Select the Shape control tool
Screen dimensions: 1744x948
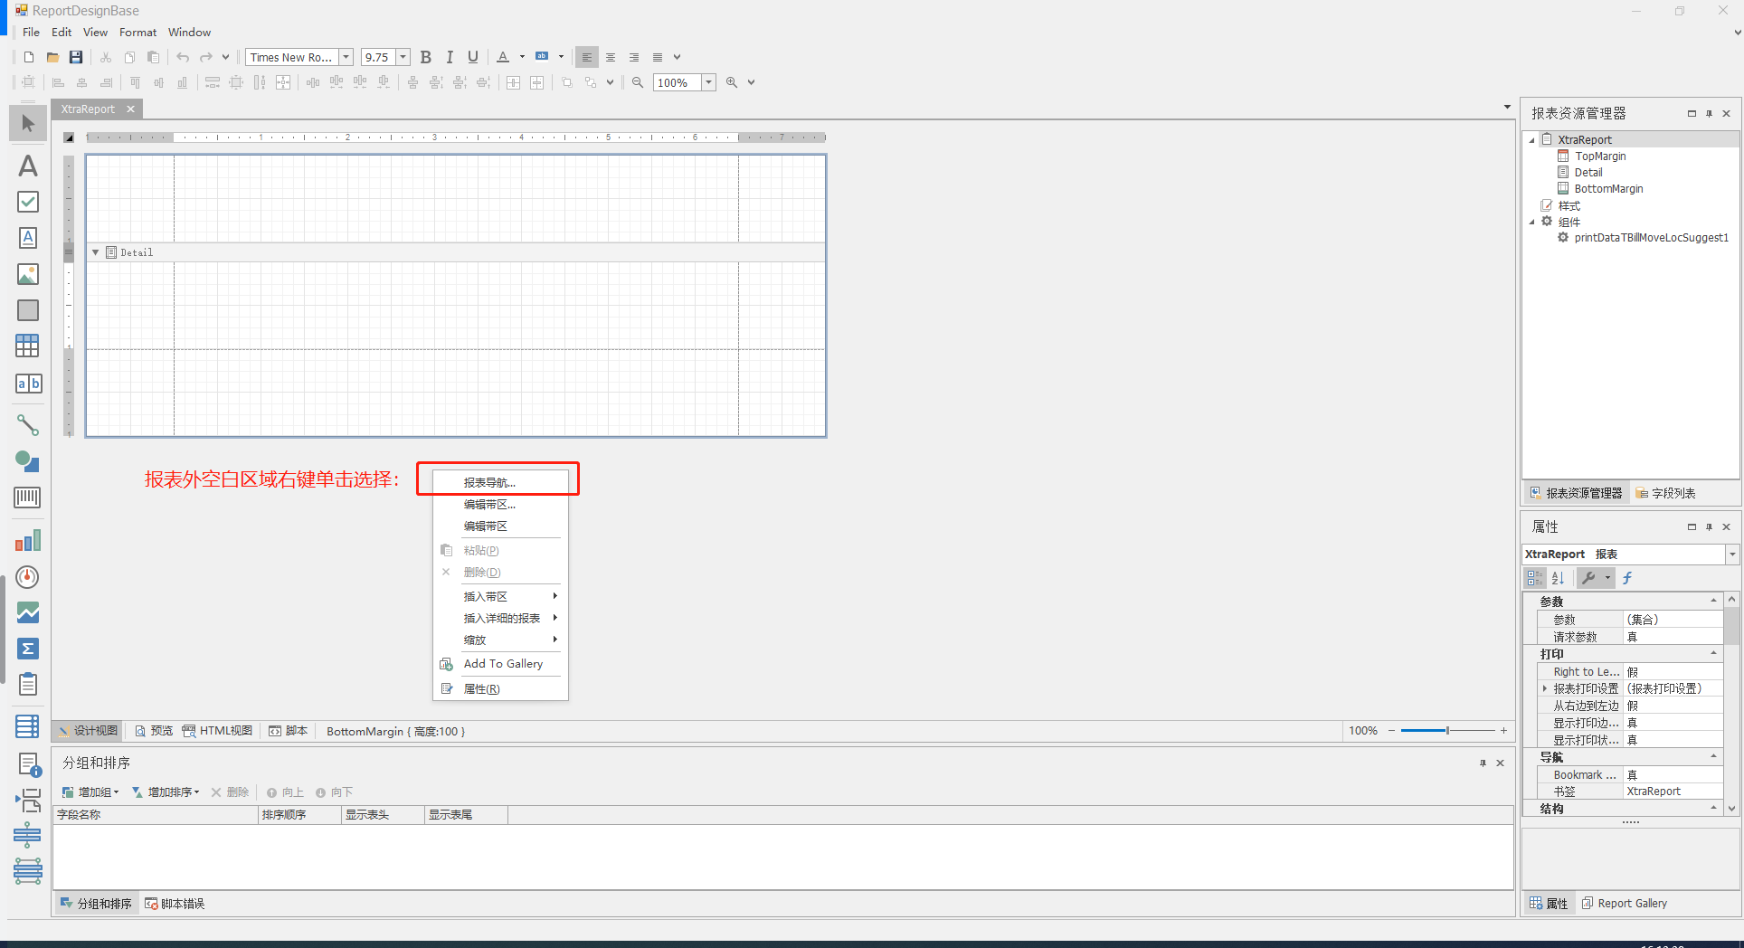(28, 461)
